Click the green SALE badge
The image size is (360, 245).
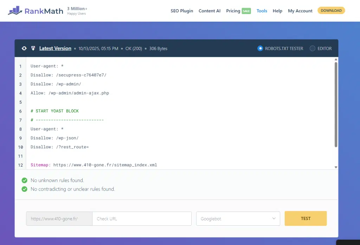pos(246,11)
